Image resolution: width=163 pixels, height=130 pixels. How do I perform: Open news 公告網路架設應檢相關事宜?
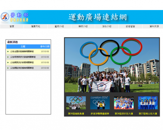(x=22, y=68)
